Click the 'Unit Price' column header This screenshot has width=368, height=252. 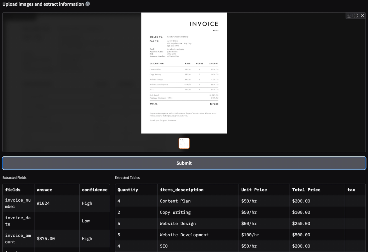coord(254,190)
